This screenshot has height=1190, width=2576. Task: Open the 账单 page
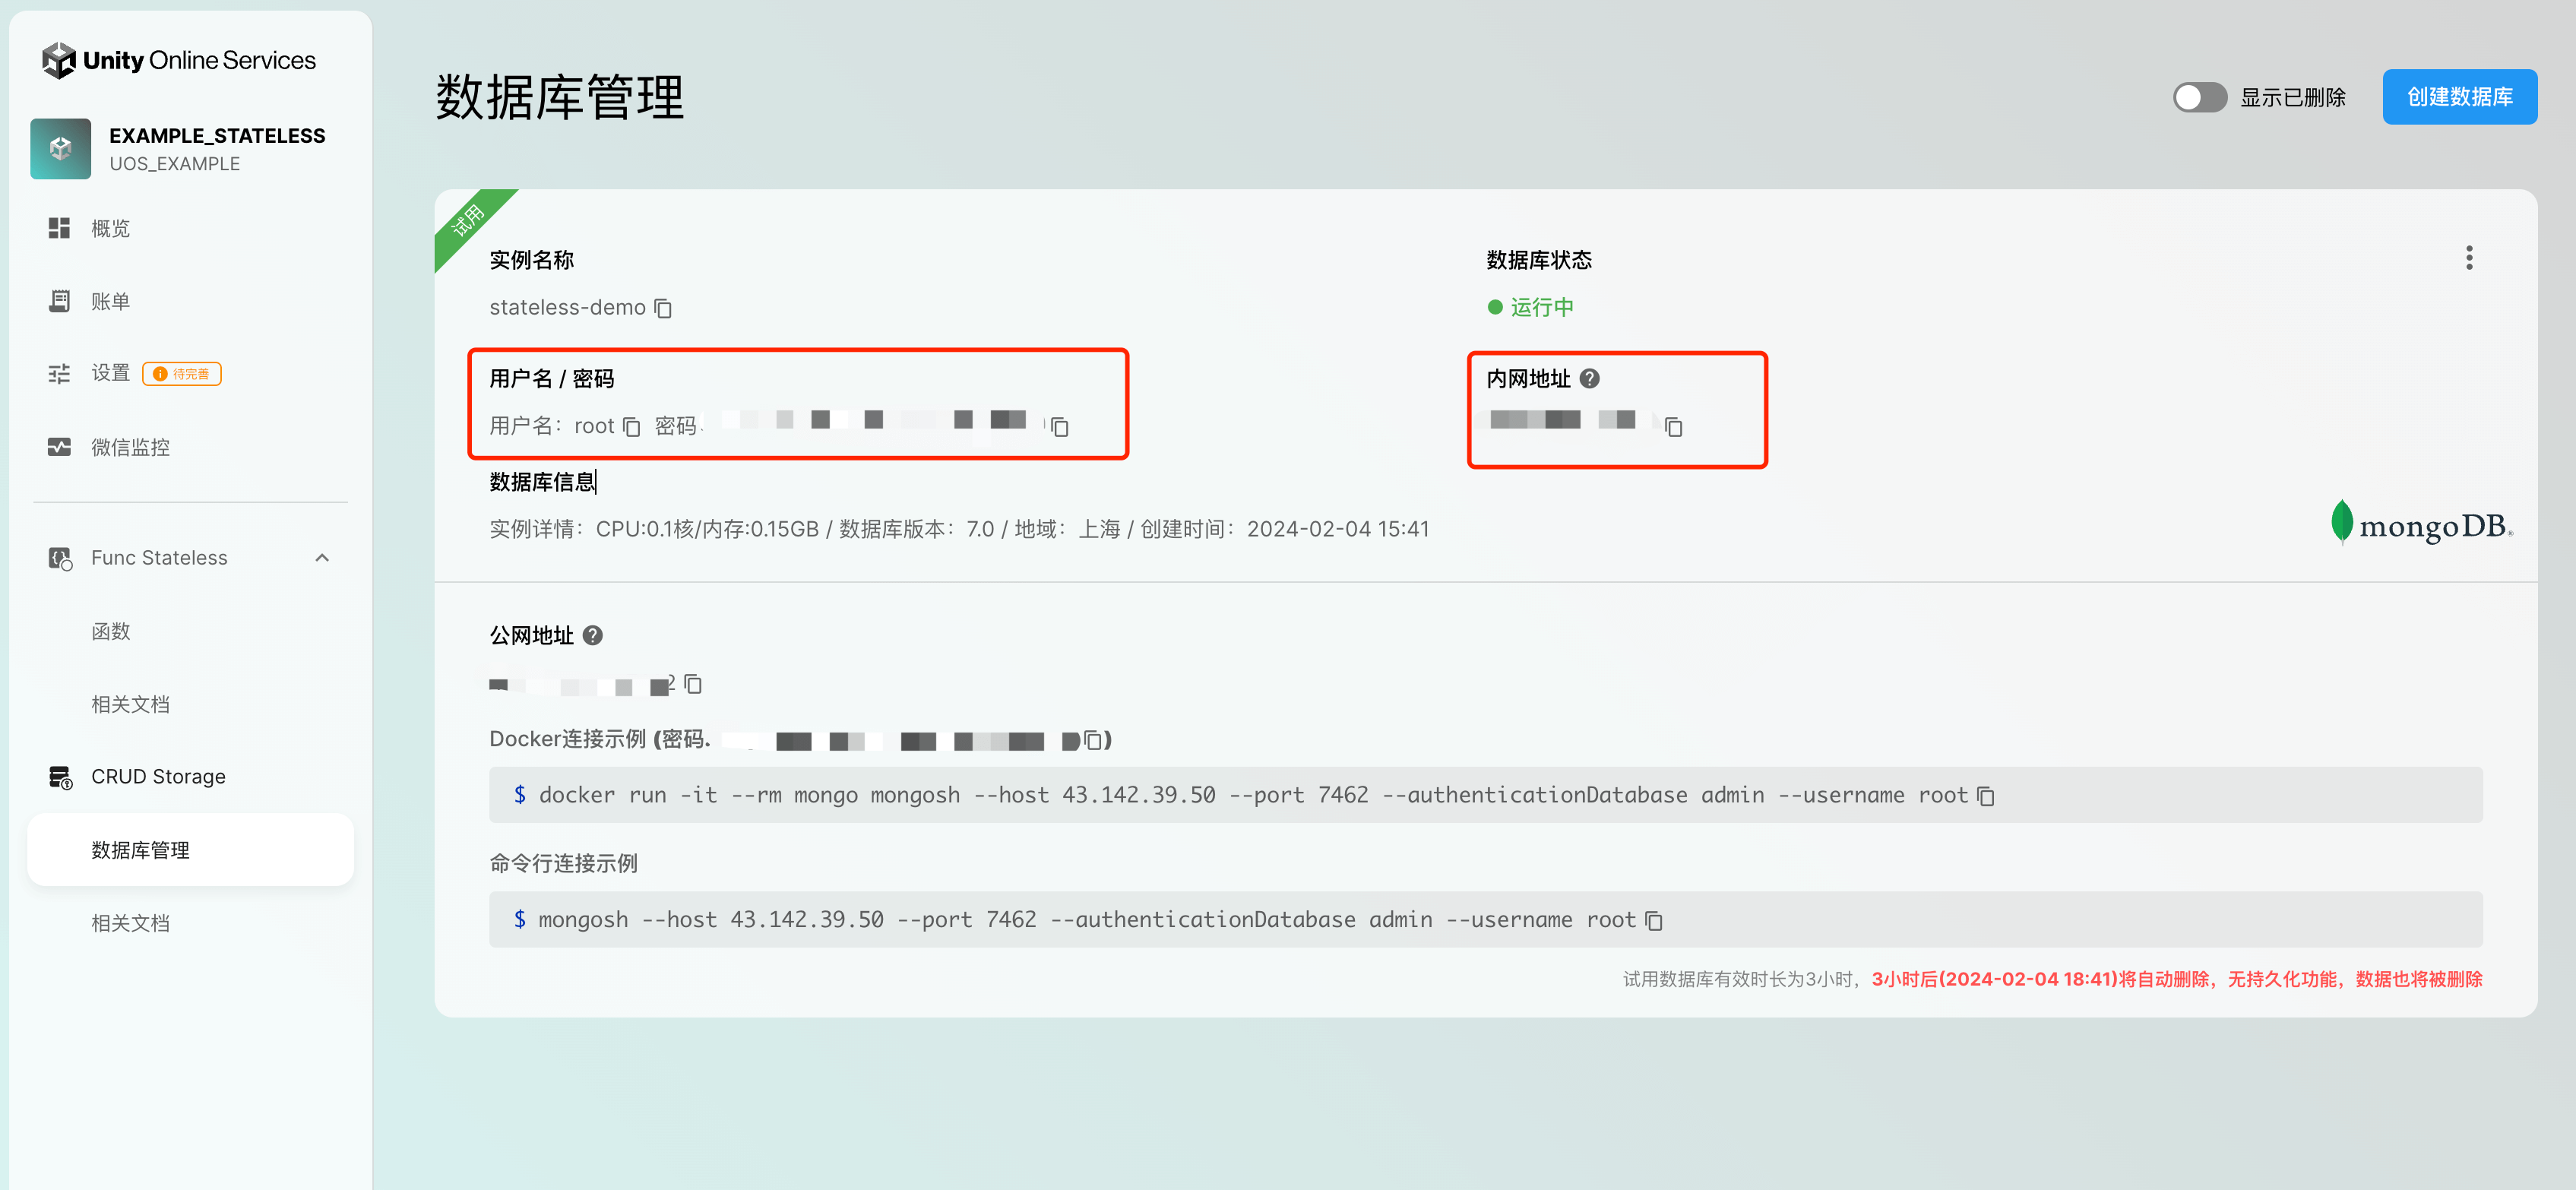pos(110,301)
